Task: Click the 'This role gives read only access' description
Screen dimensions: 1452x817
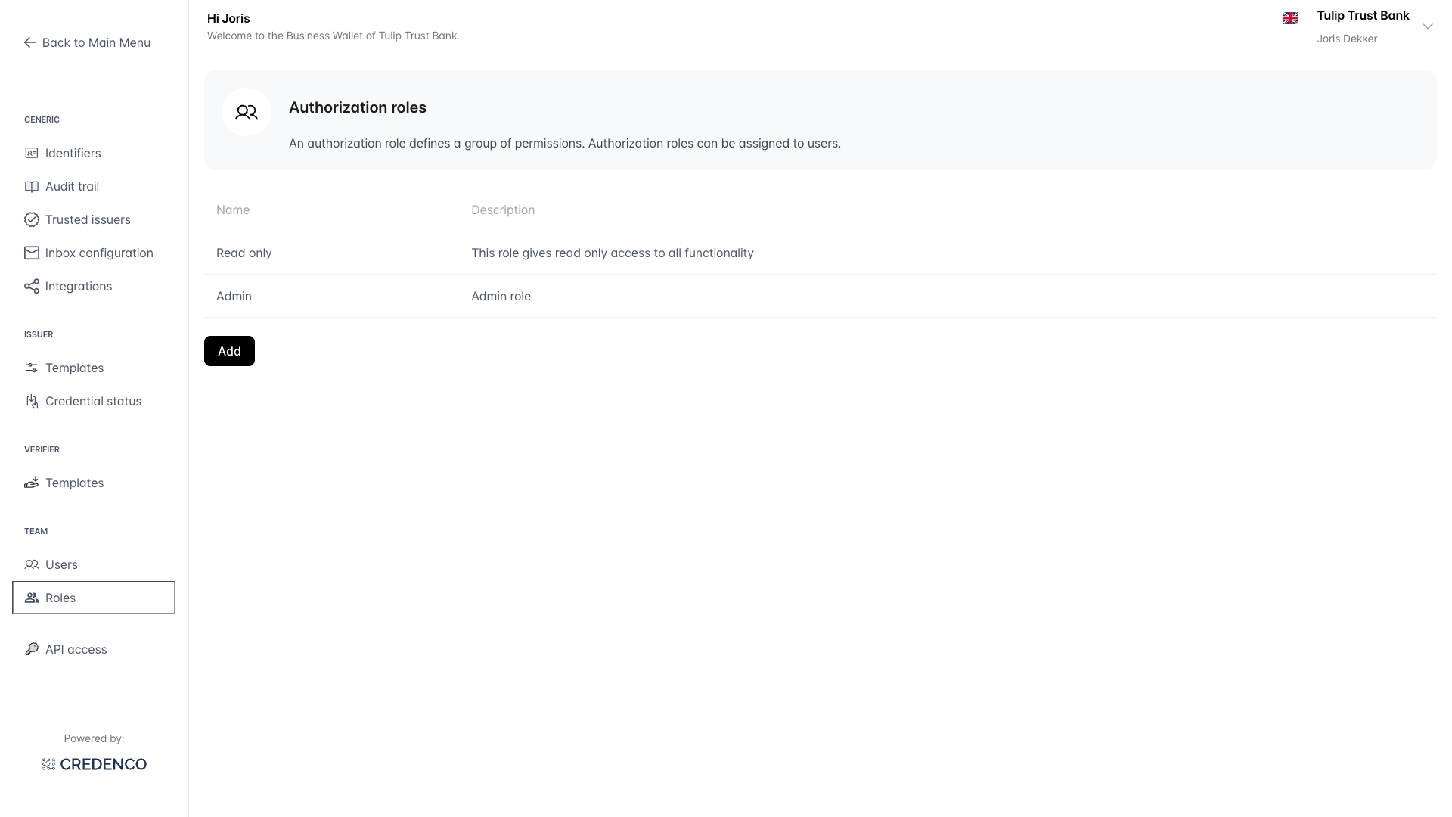Action: (613, 253)
